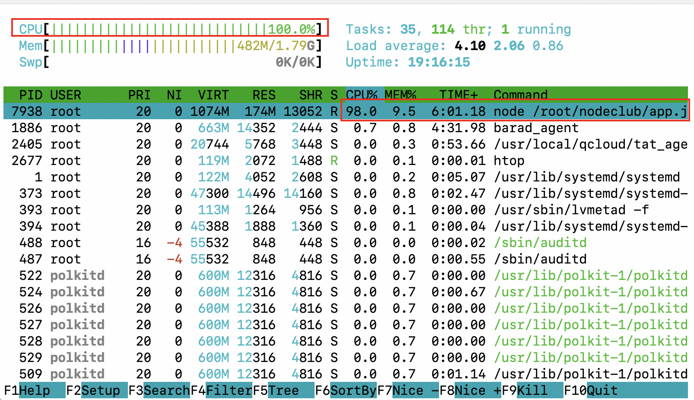
Task: Click the PID "1886" cell
Action: (27, 127)
